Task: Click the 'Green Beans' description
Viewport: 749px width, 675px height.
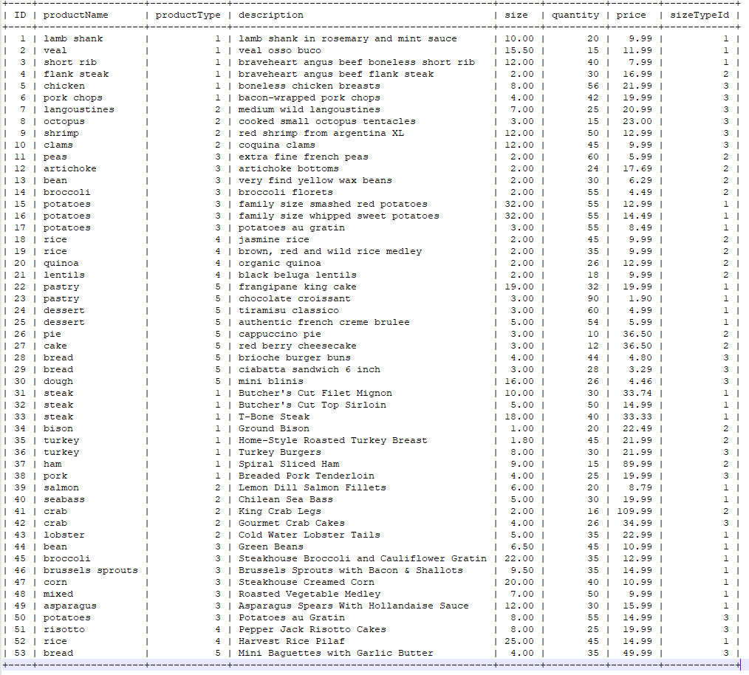Action: pyautogui.click(x=271, y=547)
